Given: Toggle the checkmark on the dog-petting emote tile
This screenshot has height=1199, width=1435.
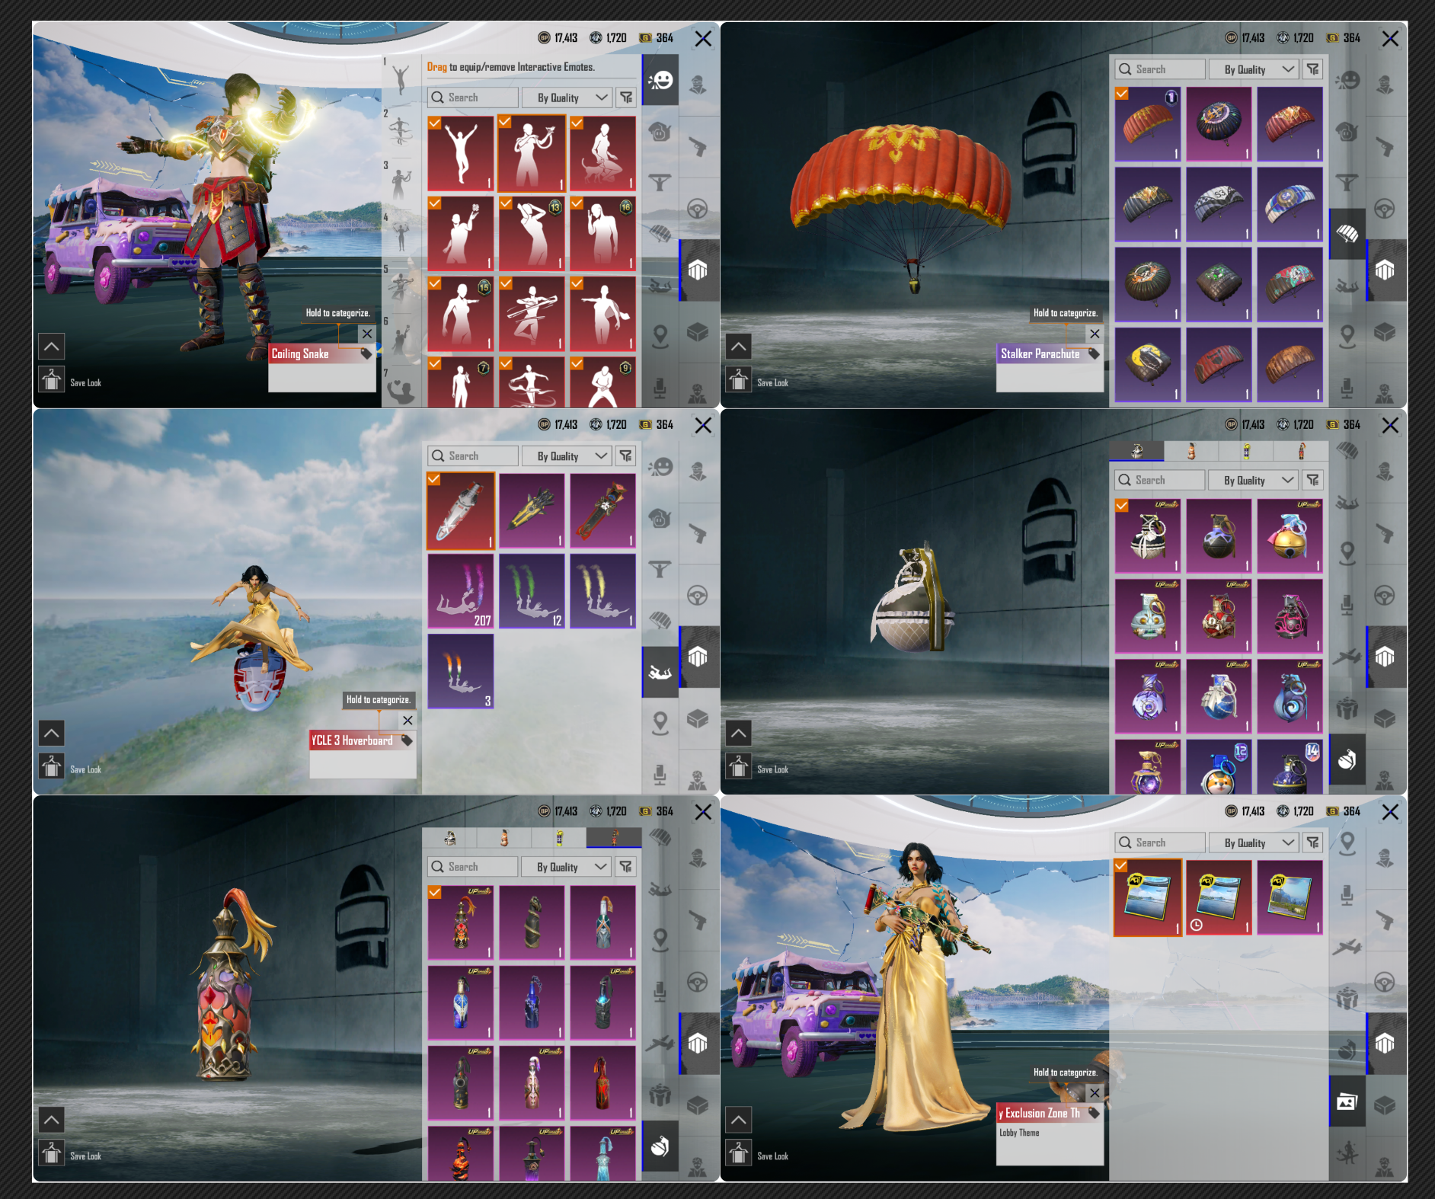Looking at the screenshot, I should [577, 122].
